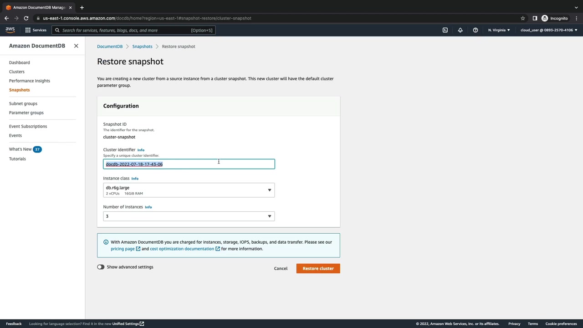Cancel the snapshot restore

pos(281,268)
